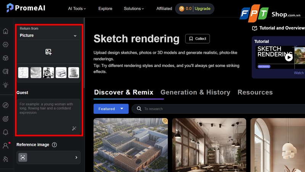Select the interior room sketch sample thumbnail
Viewport: 305px width, 172px height.
pyautogui.click(x=36, y=73)
